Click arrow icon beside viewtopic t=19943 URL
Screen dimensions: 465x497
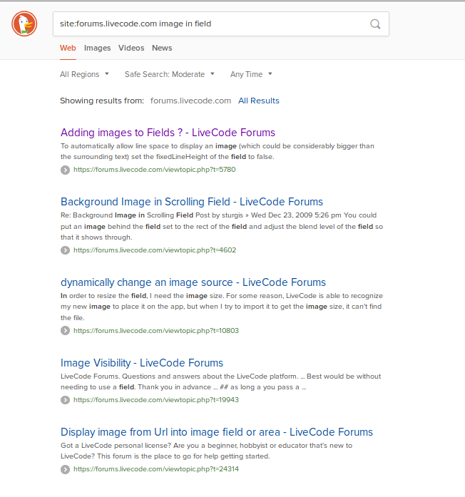65,400
